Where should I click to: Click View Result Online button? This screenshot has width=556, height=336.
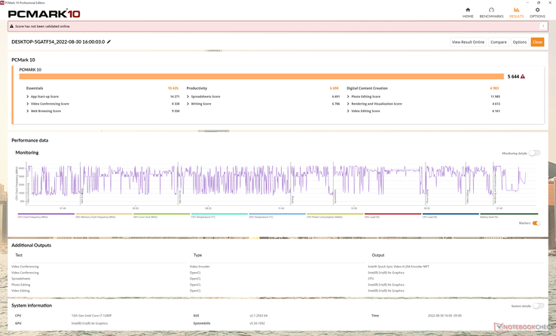(468, 42)
